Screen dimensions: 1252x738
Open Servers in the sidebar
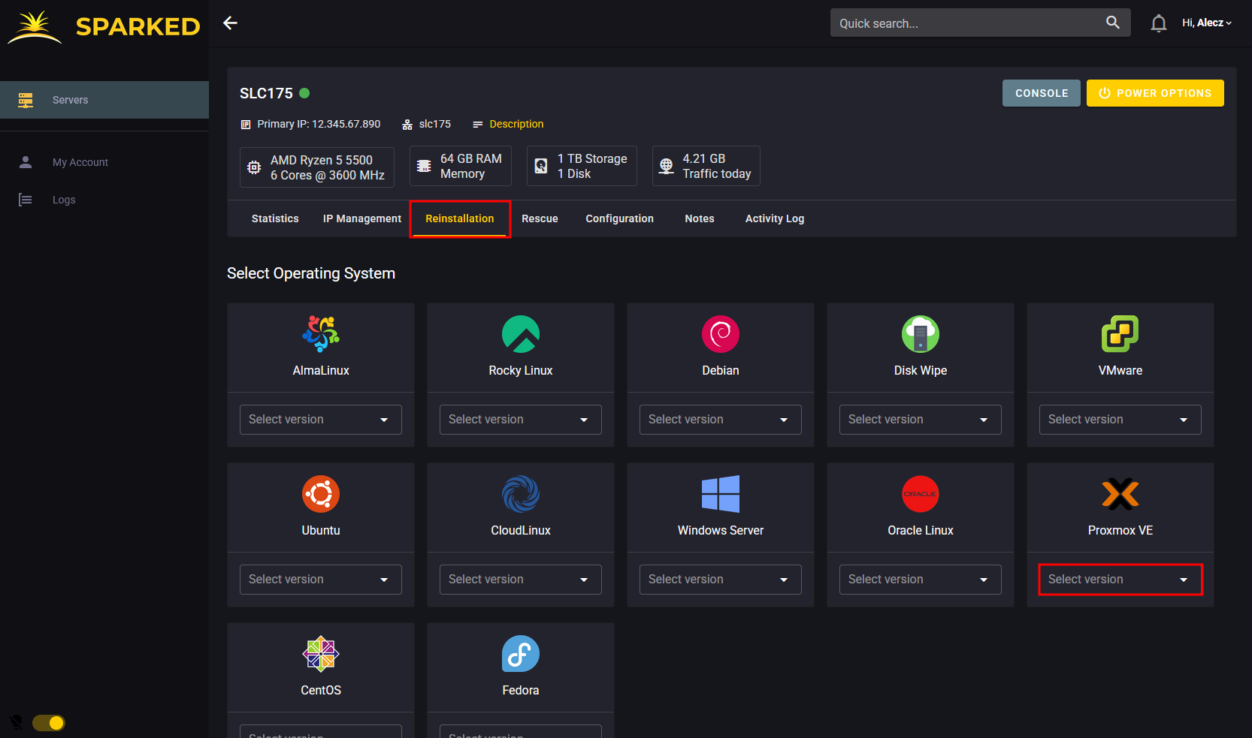coord(104,100)
